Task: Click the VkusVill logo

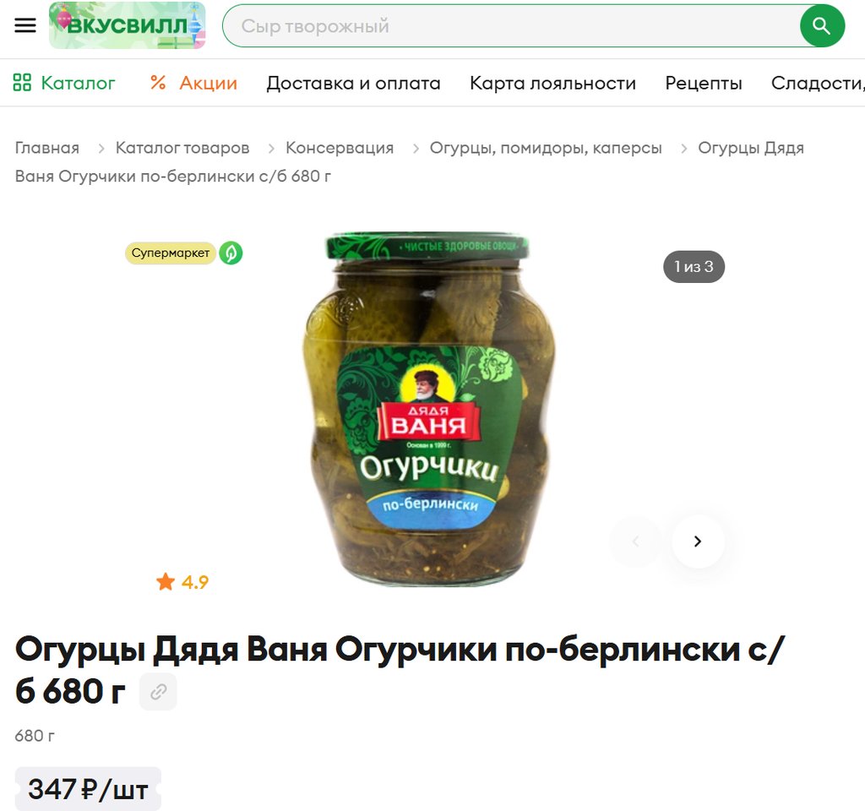Action: click(128, 25)
